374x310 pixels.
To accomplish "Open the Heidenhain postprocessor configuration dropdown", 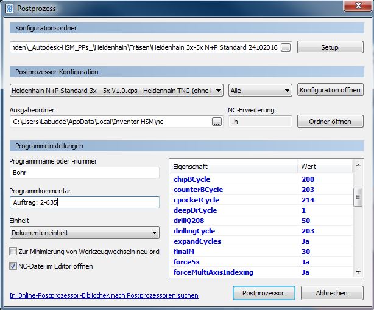I will 116,91.
